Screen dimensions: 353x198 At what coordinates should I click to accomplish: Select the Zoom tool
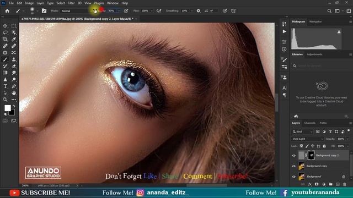[5, 100]
